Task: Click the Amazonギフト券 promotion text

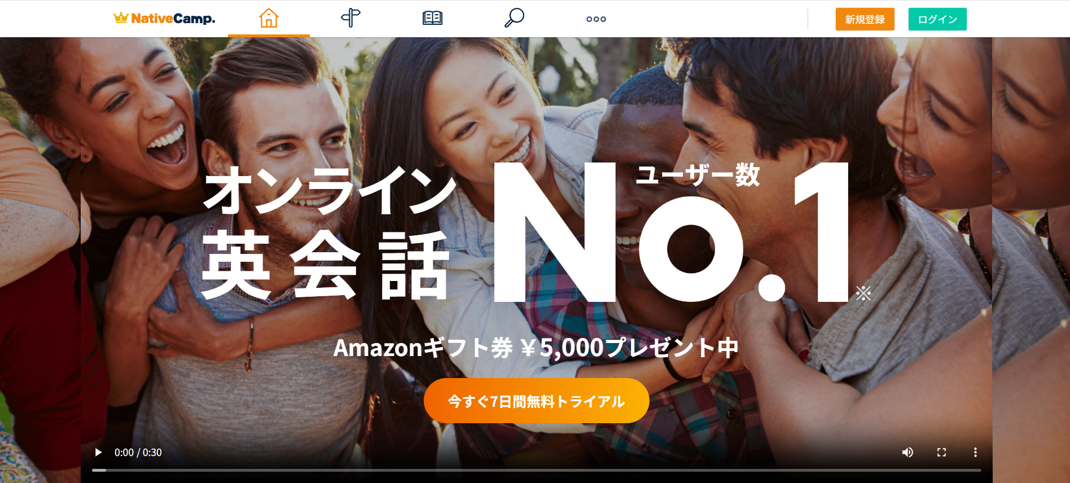Action: [536, 348]
